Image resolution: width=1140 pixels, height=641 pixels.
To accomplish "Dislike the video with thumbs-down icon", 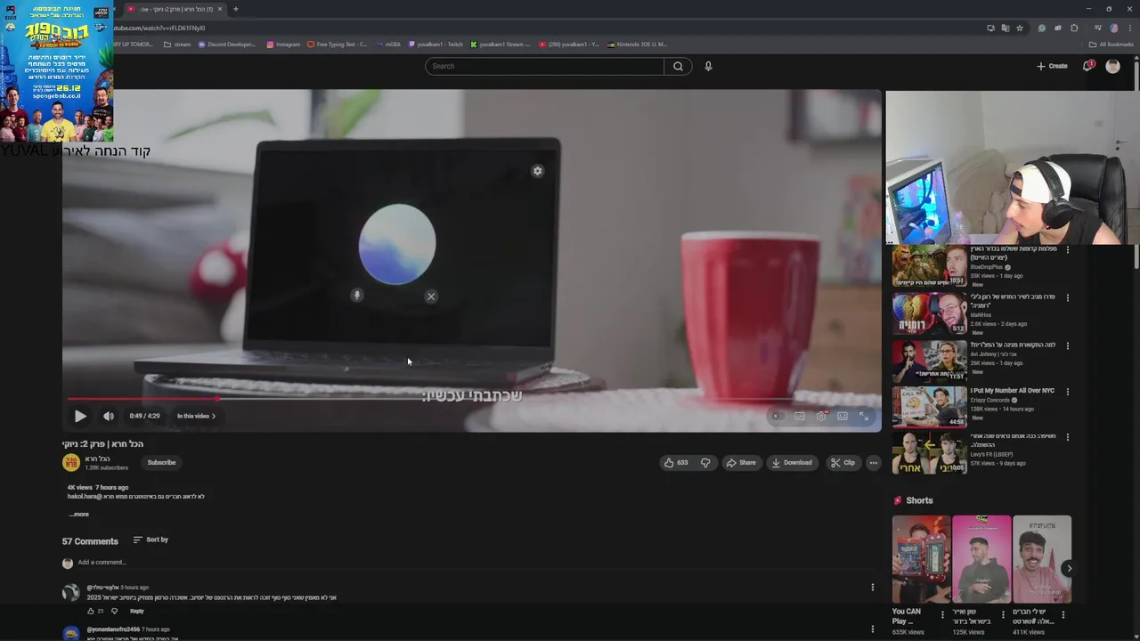I will coord(705,462).
